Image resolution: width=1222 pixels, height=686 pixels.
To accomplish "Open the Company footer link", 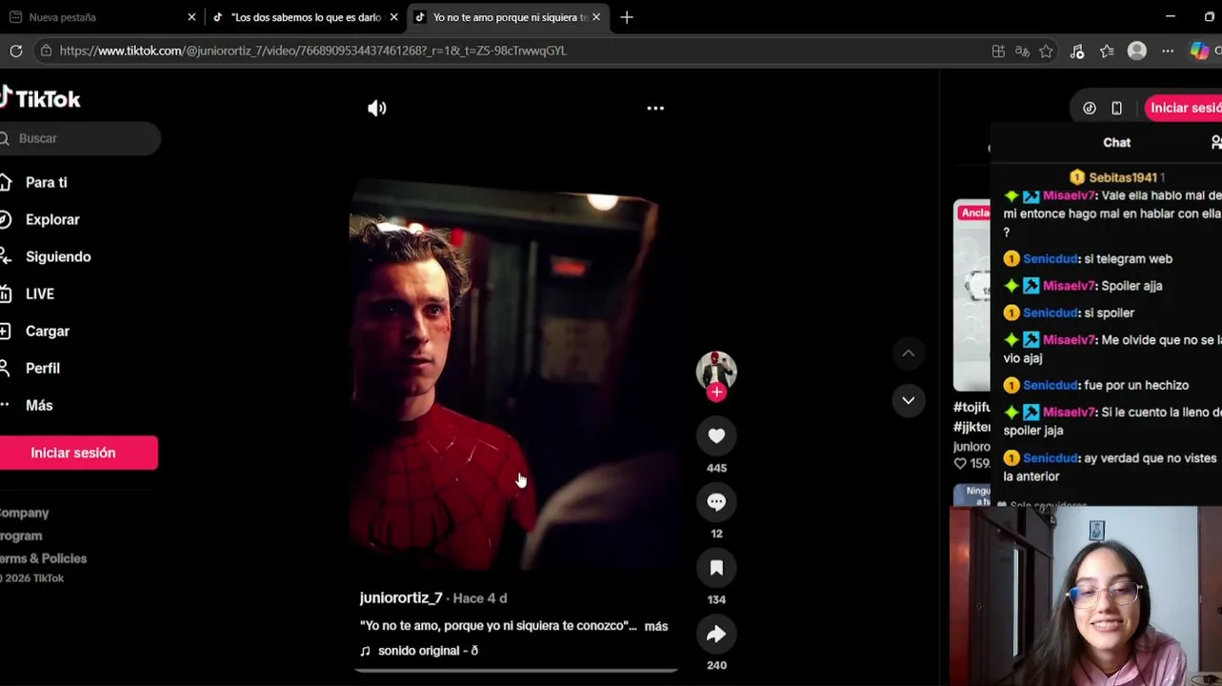I will pyautogui.click(x=25, y=513).
